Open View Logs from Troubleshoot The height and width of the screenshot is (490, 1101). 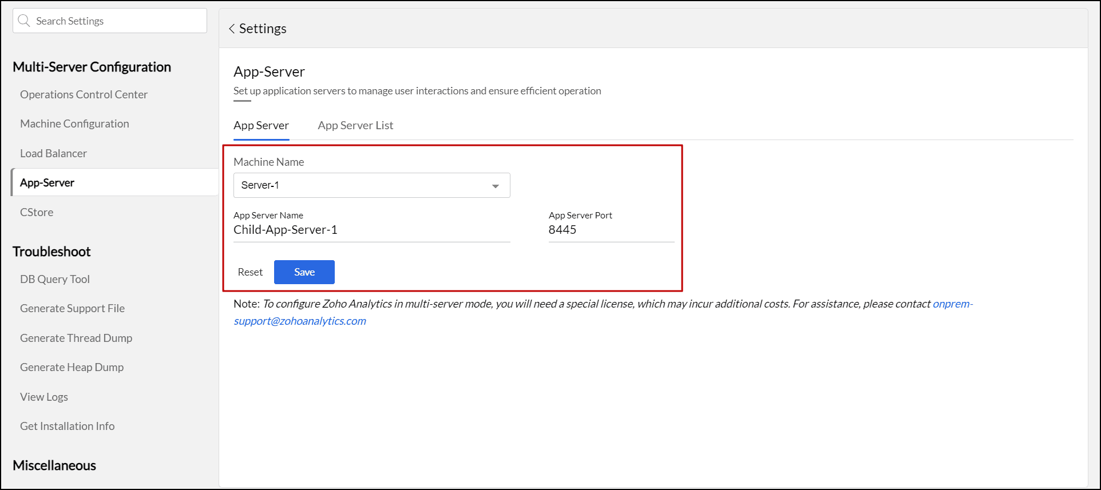pyautogui.click(x=44, y=397)
